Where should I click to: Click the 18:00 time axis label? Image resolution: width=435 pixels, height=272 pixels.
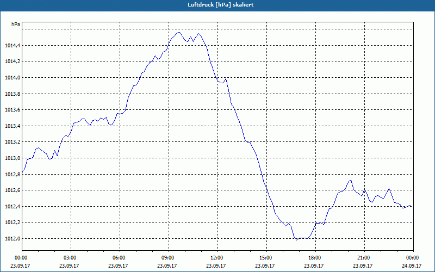pos(315,258)
